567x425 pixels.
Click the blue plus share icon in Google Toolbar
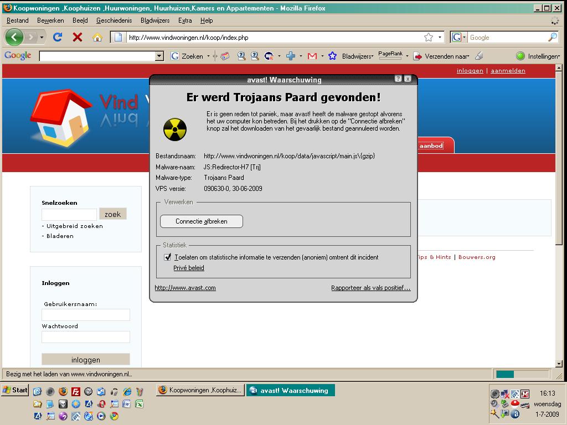290,56
